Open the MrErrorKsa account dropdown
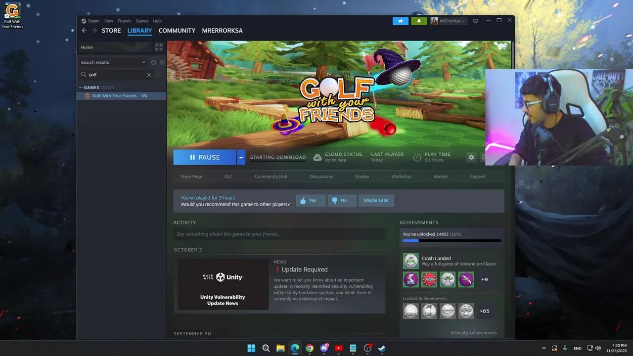The image size is (633, 356). tap(448, 21)
